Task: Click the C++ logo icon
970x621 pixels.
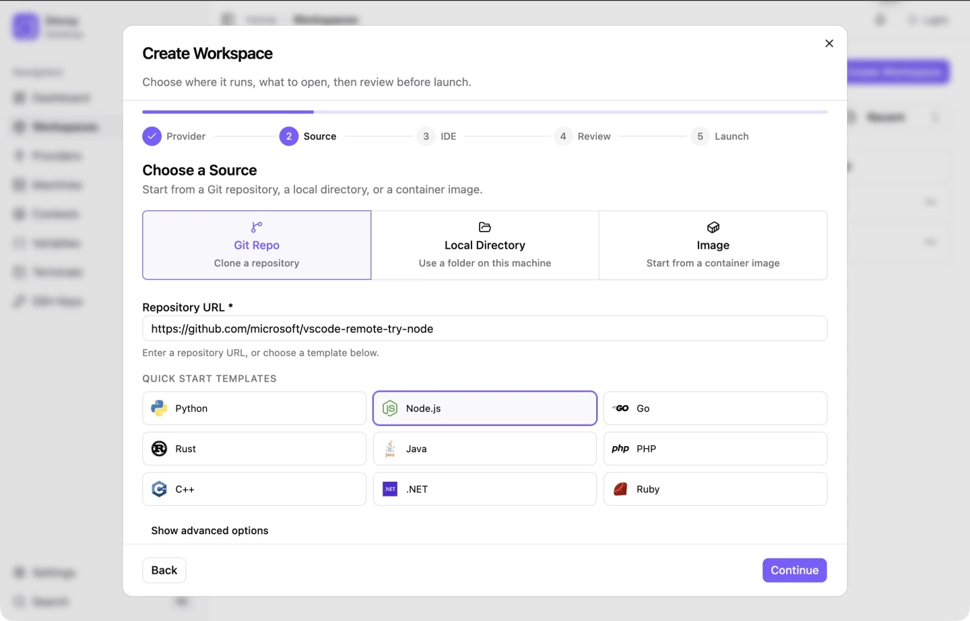Action: point(159,489)
